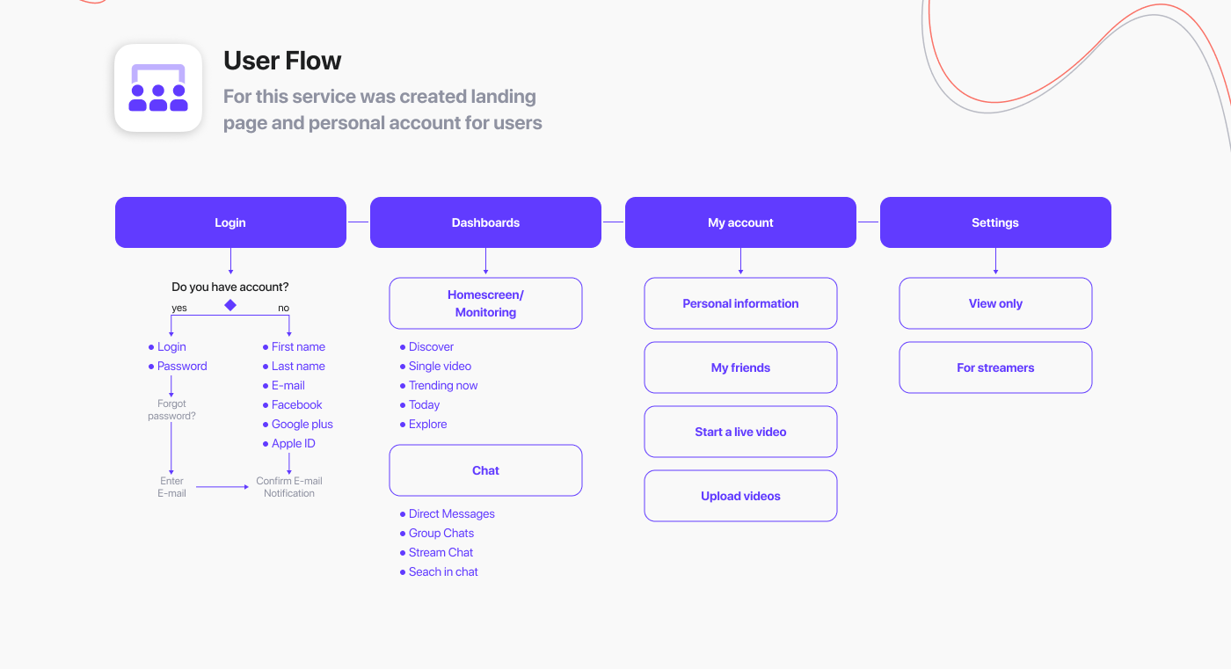The width and height of the screenshot is (1231, 669).
Task: Click the diamond decision node under account question
Action: pos(230,305)
